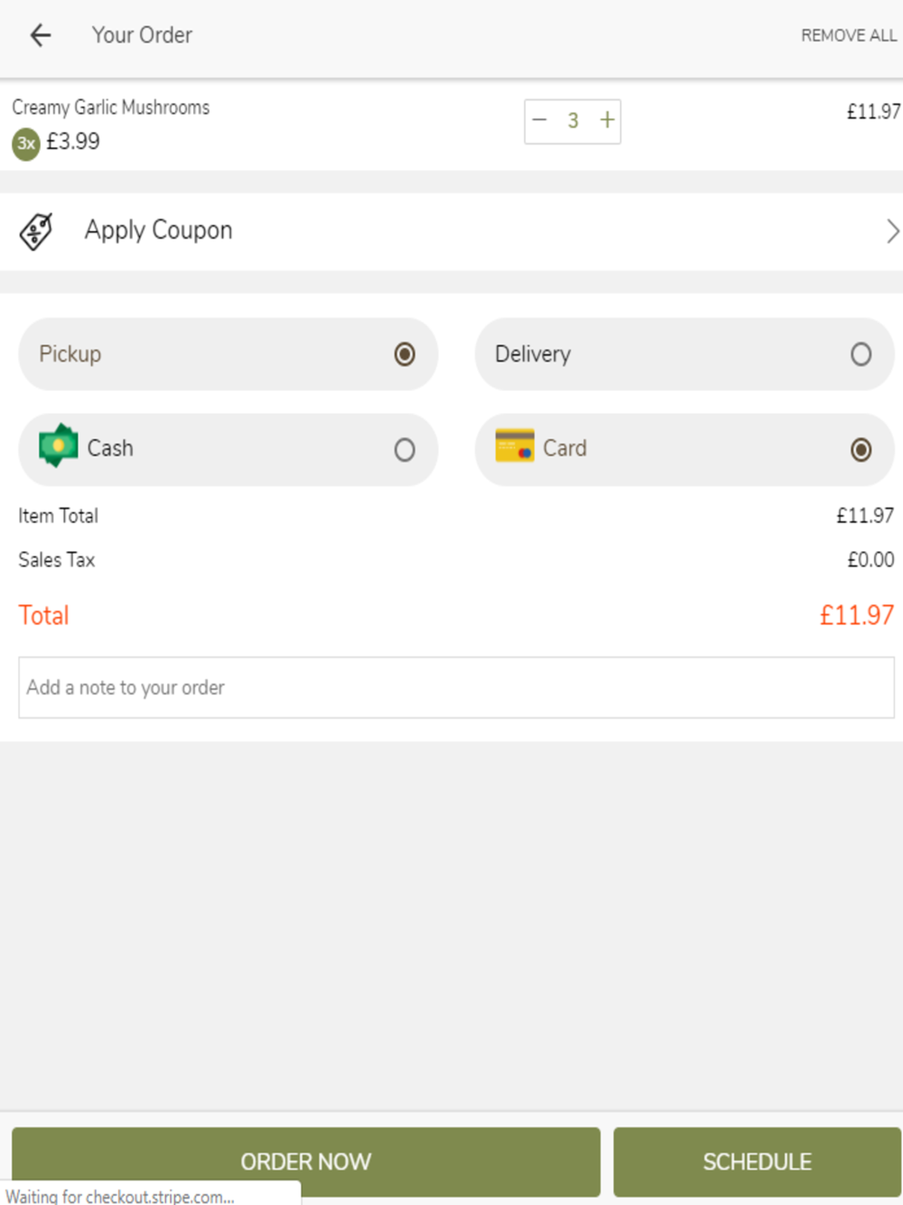Place order with ORDER NOW button
Image resolution: width=903 pixels, height=1205 pixels.
click(x=306, y=1162)
